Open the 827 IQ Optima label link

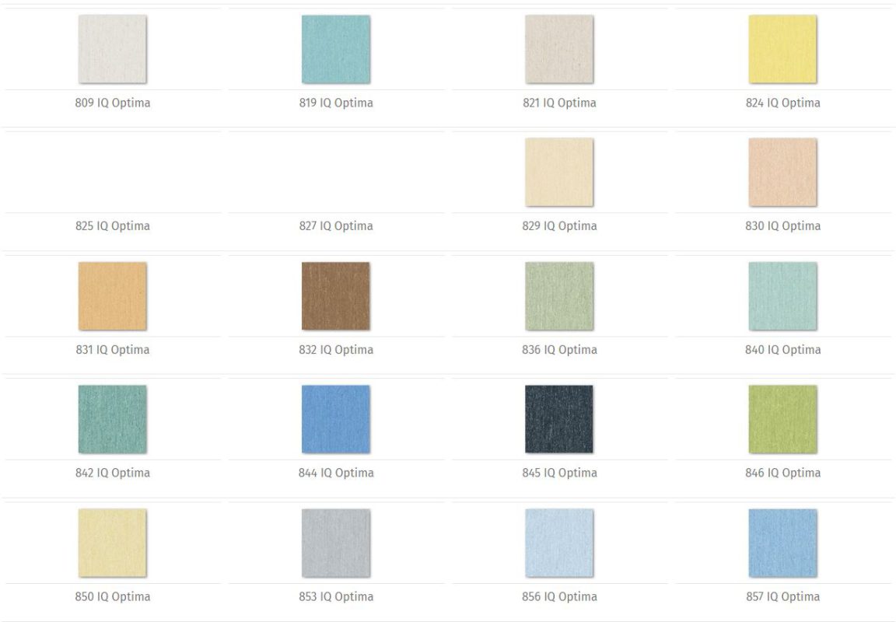pyautogui.click(x=335, y=226)
